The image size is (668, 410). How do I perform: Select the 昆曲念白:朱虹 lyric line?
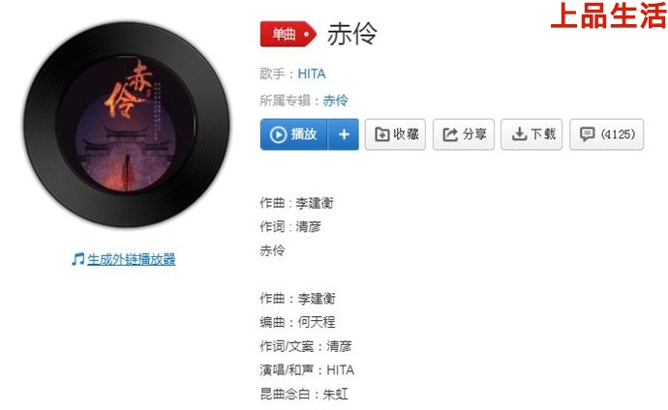[x=304, y=394]
